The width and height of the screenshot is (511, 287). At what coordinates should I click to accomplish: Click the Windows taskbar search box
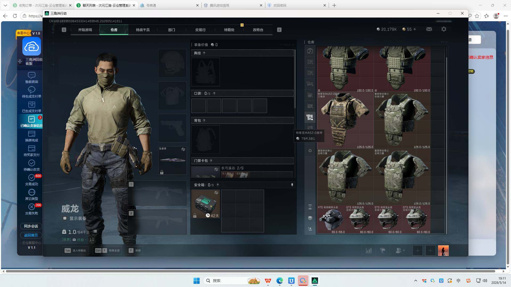click(x=232, y=281)
